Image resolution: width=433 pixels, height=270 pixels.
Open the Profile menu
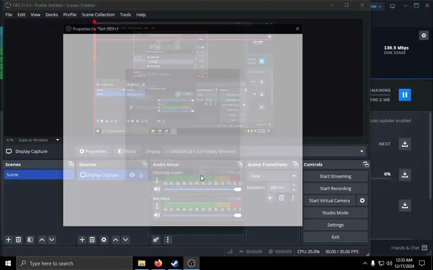[x=70, y=15]
